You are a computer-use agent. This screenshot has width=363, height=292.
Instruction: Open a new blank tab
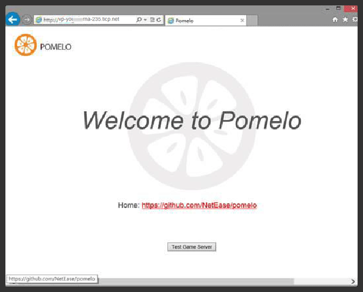pos(252,21)
